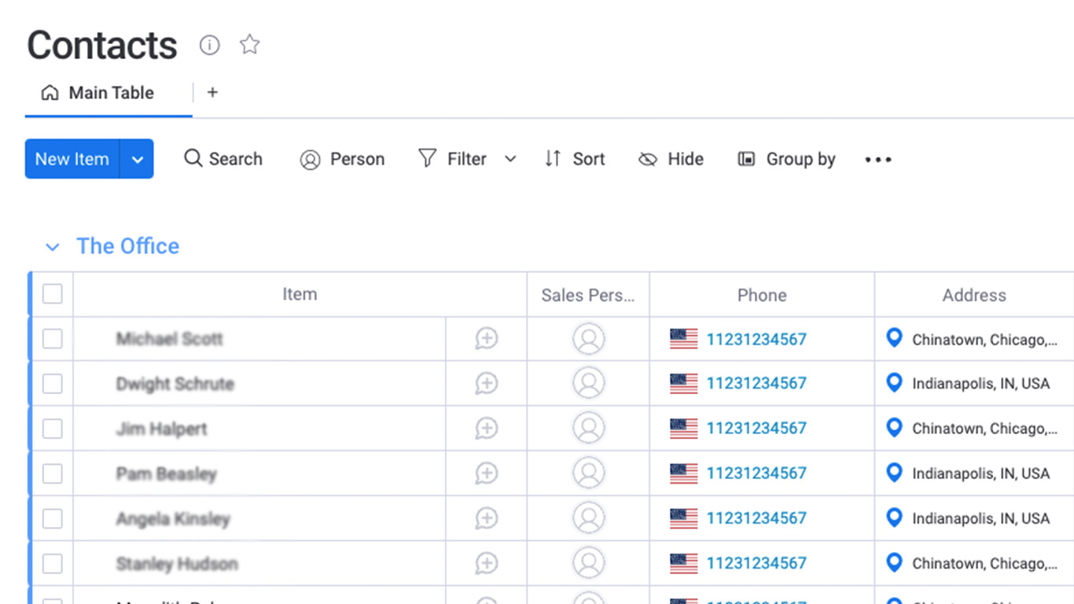Select the Angela Kinsley row checkbox
The height and width of the screenshot is (604, 1074).
(x=52, y=518)
